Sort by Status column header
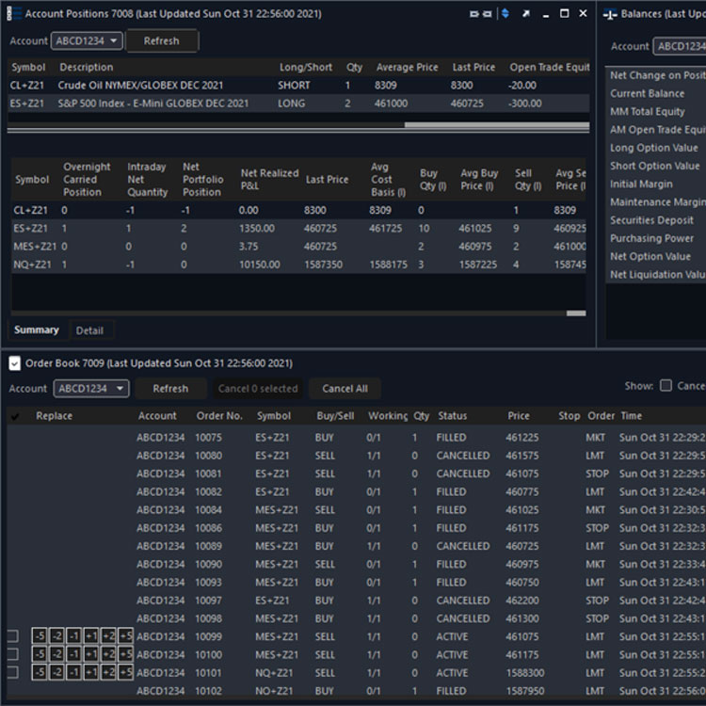The height and width of the screenshot is (706, 706). click(x=453, y=415)
